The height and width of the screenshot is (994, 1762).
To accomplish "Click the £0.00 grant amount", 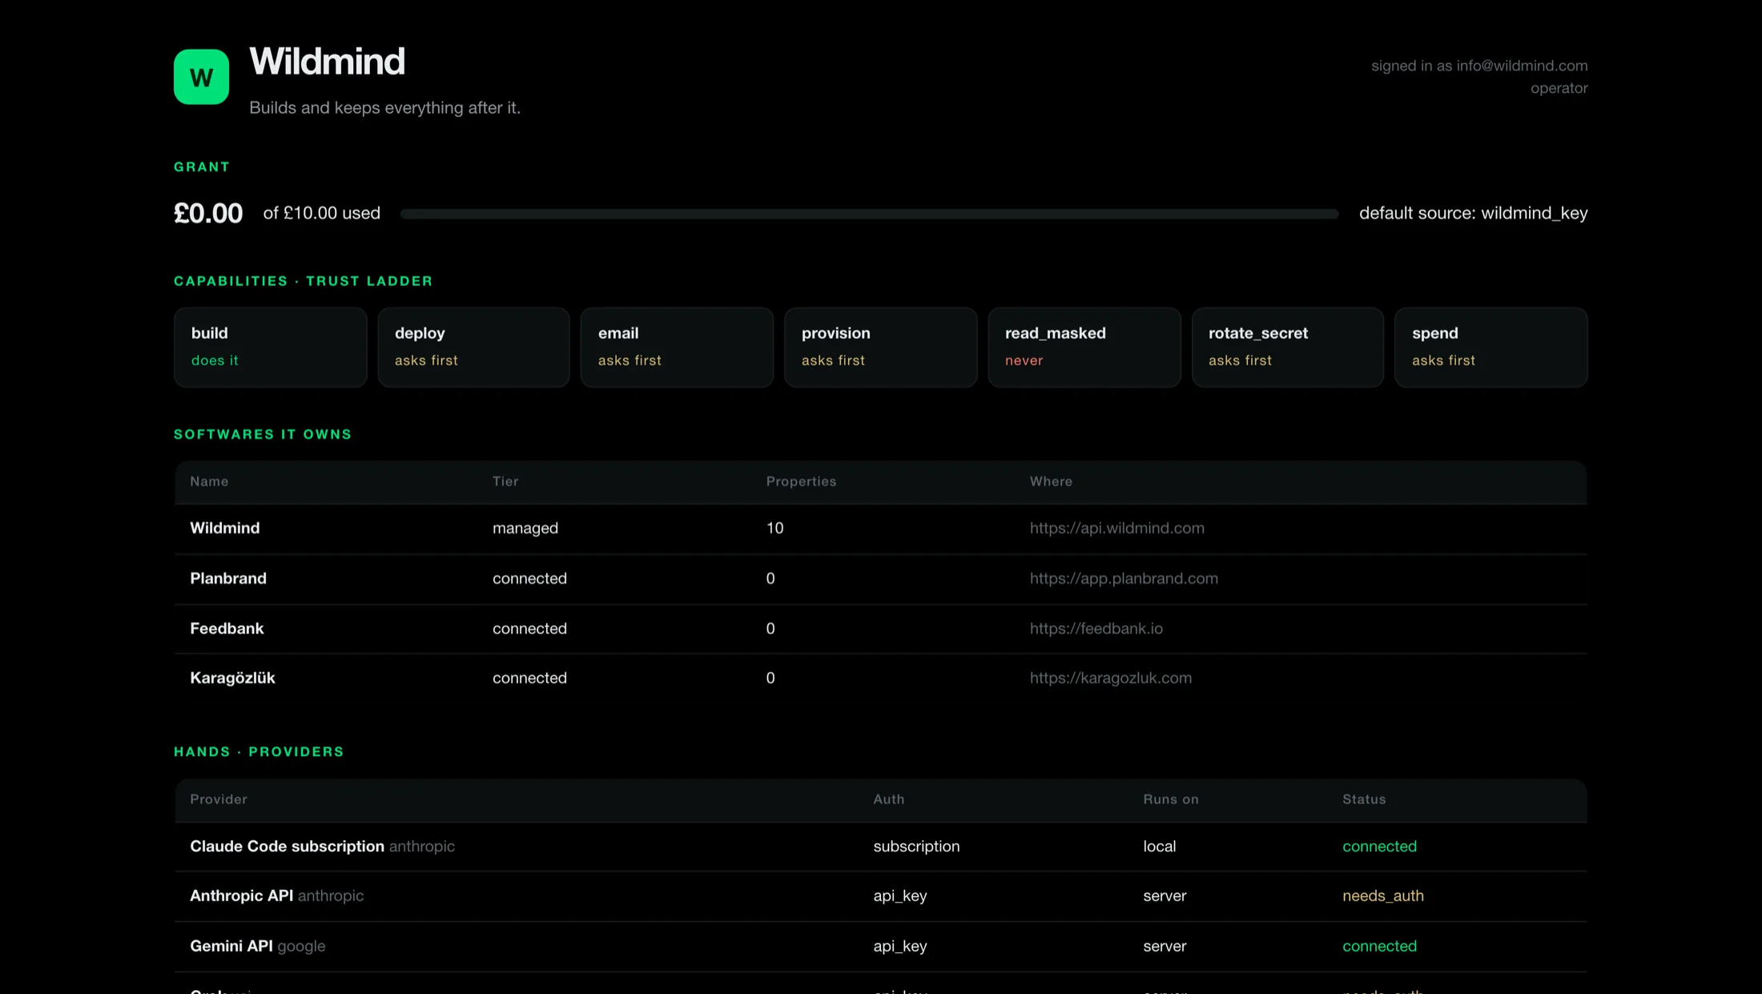I will point(208,213).
